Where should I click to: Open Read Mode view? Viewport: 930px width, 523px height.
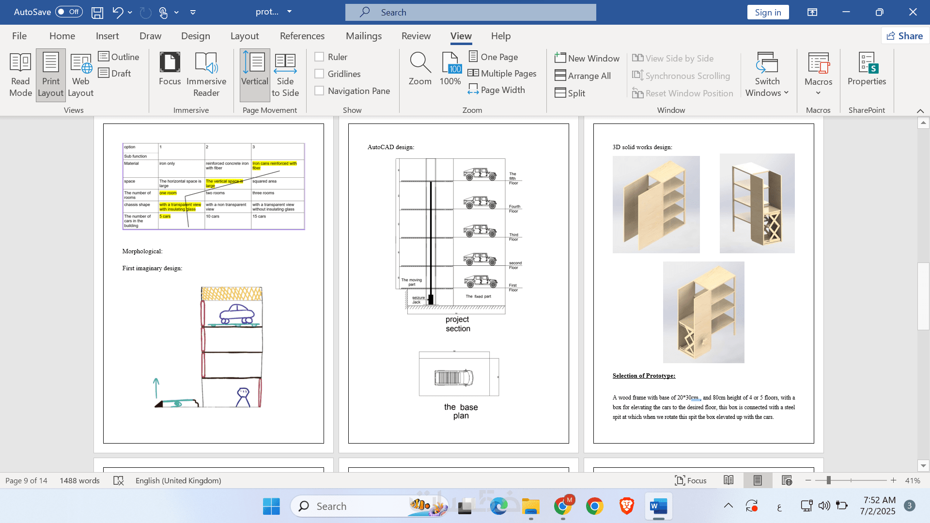tap(20, 75)
